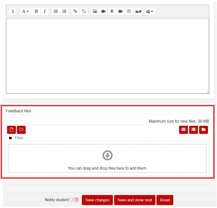This screenshot has height=208, width=217.
Task: Click the insert link icon
Action: [x=75, y=12]
